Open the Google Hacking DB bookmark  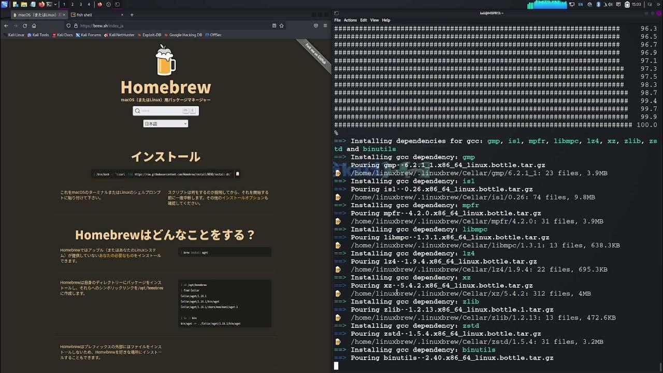183,35
